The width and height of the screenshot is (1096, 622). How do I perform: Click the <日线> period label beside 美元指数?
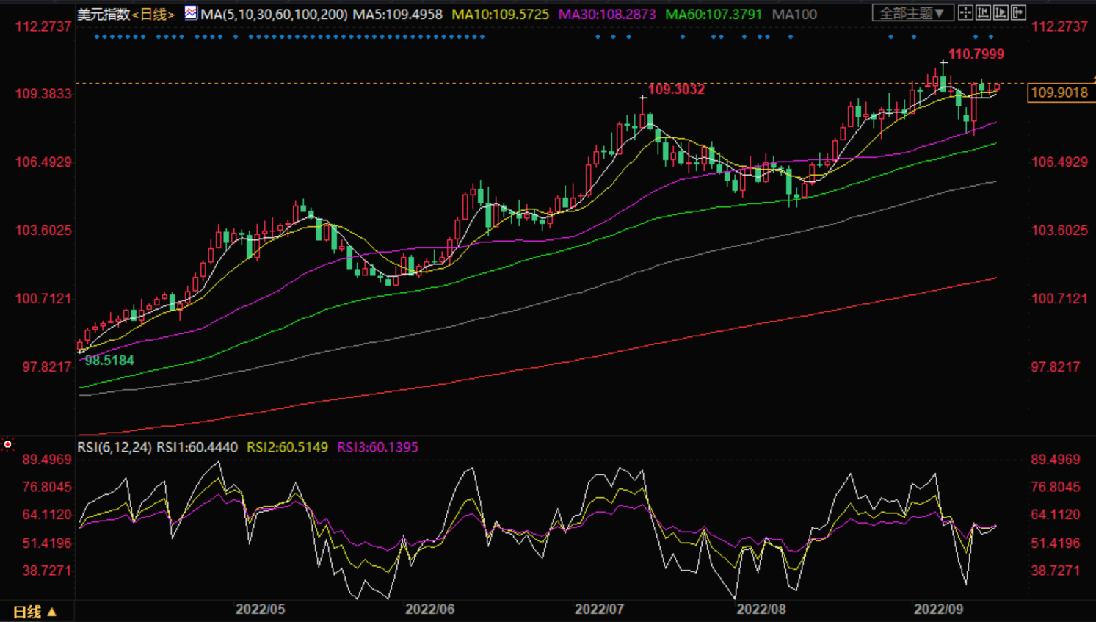pyautogui.click(x=153, y=14)
